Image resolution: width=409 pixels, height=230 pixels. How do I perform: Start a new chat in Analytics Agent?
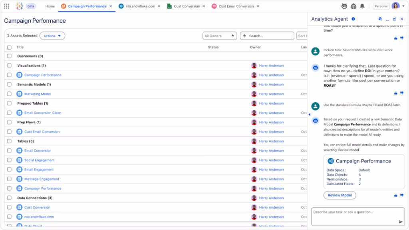pos(380,19)
